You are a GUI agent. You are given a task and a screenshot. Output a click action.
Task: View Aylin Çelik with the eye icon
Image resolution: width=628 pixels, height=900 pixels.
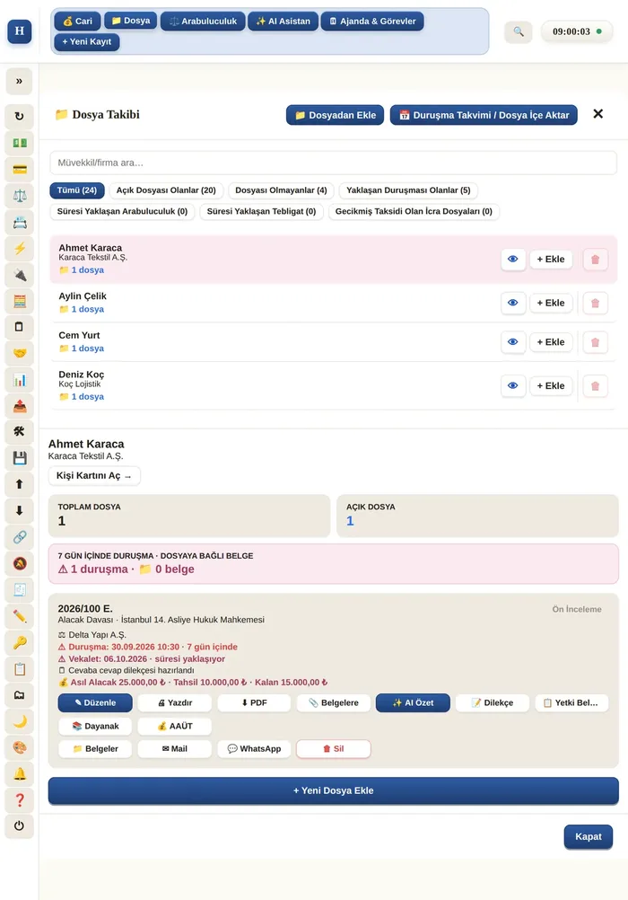click(x=513, y=303)
